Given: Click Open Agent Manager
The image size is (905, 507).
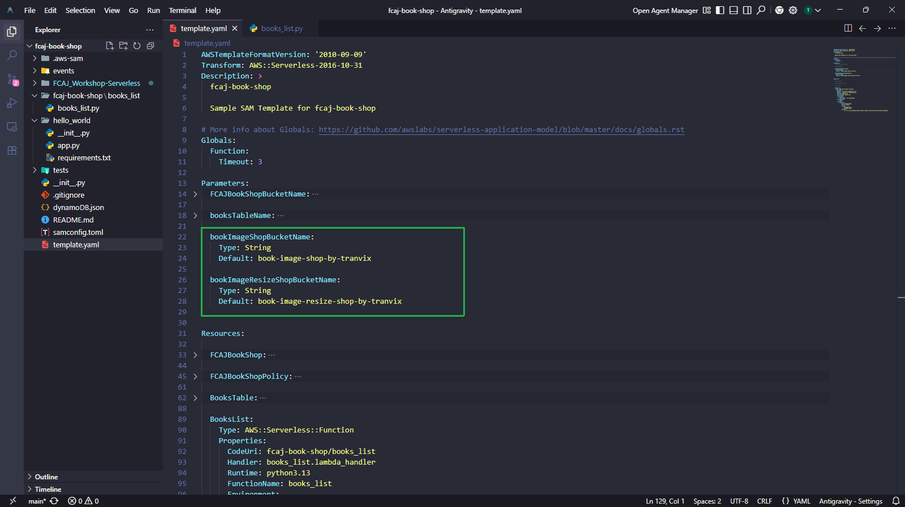Looking at the screenshot, I should [665, 10].
